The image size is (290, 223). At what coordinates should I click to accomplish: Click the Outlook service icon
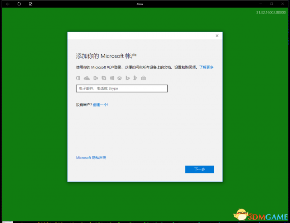[x=96, y=78]
